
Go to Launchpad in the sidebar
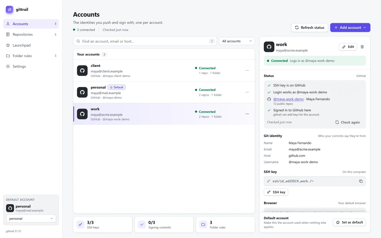point(31,45)
